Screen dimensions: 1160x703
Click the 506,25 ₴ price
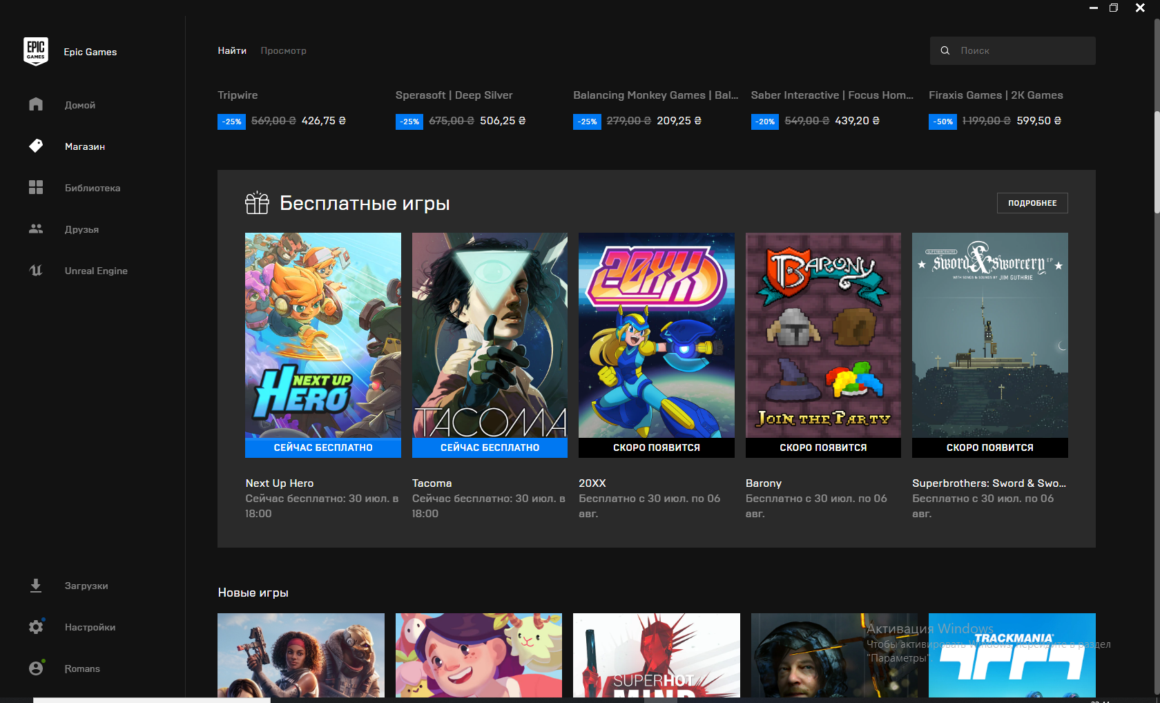pos(503,121)
